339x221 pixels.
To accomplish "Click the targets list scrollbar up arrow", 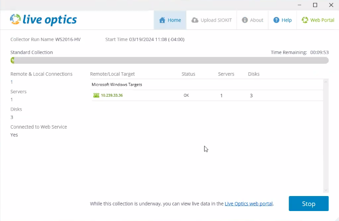I will coord(326,82).
